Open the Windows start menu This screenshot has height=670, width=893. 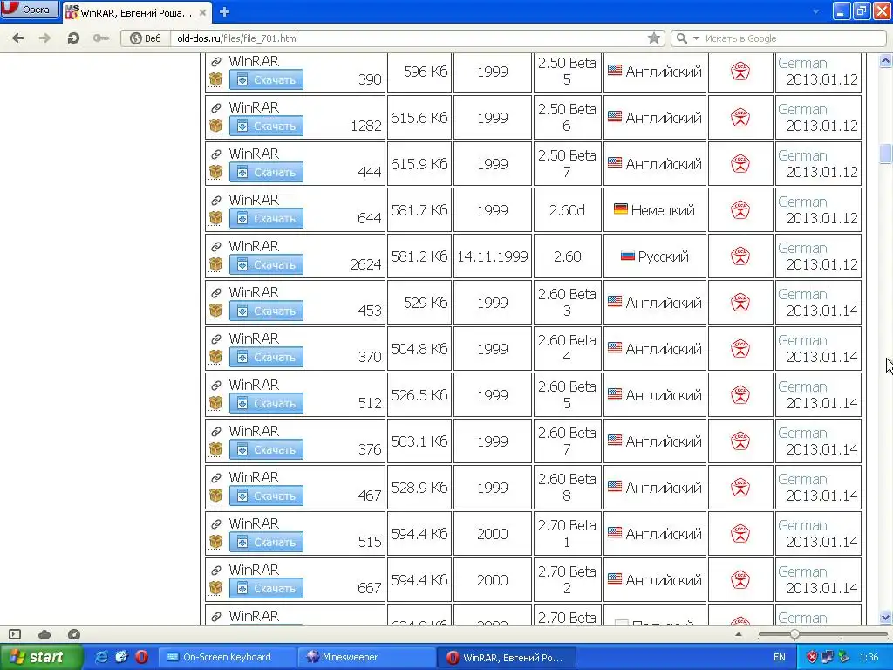[41, 657]
